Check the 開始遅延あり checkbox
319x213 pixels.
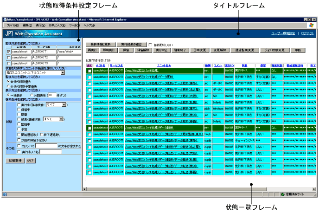[x=19, y=135]
